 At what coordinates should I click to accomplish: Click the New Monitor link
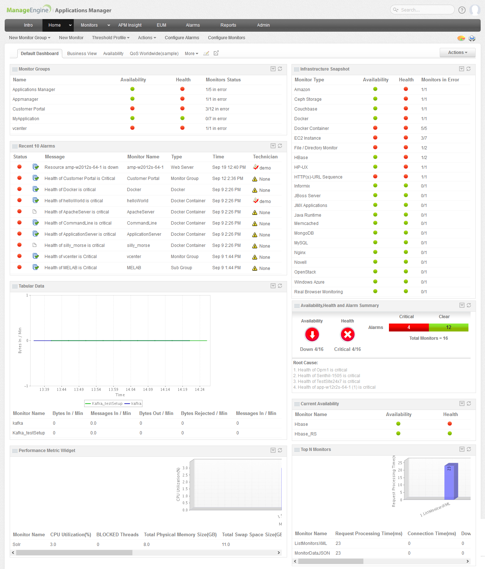[x=71, y=38]
